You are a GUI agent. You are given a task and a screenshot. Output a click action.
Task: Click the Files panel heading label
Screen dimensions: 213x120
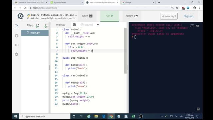[x=30, y=25]
